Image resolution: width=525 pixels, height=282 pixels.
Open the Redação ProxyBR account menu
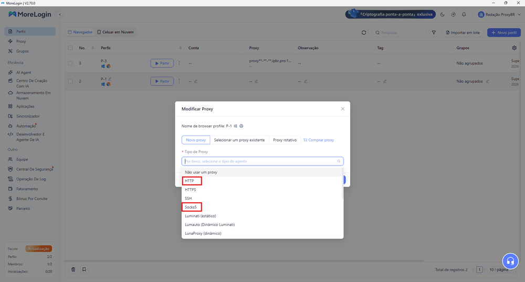coord(499,14)
